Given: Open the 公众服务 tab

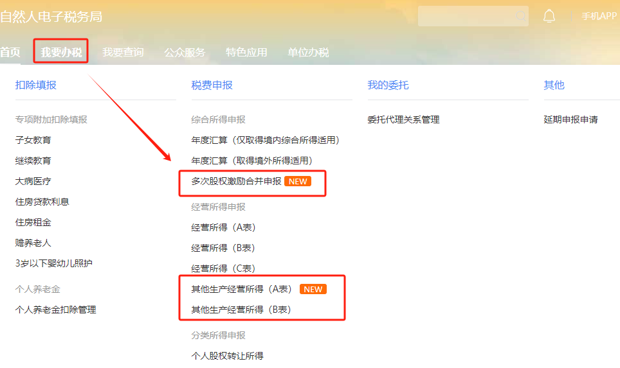Looking at the screenshot, I should coord(184,52).
